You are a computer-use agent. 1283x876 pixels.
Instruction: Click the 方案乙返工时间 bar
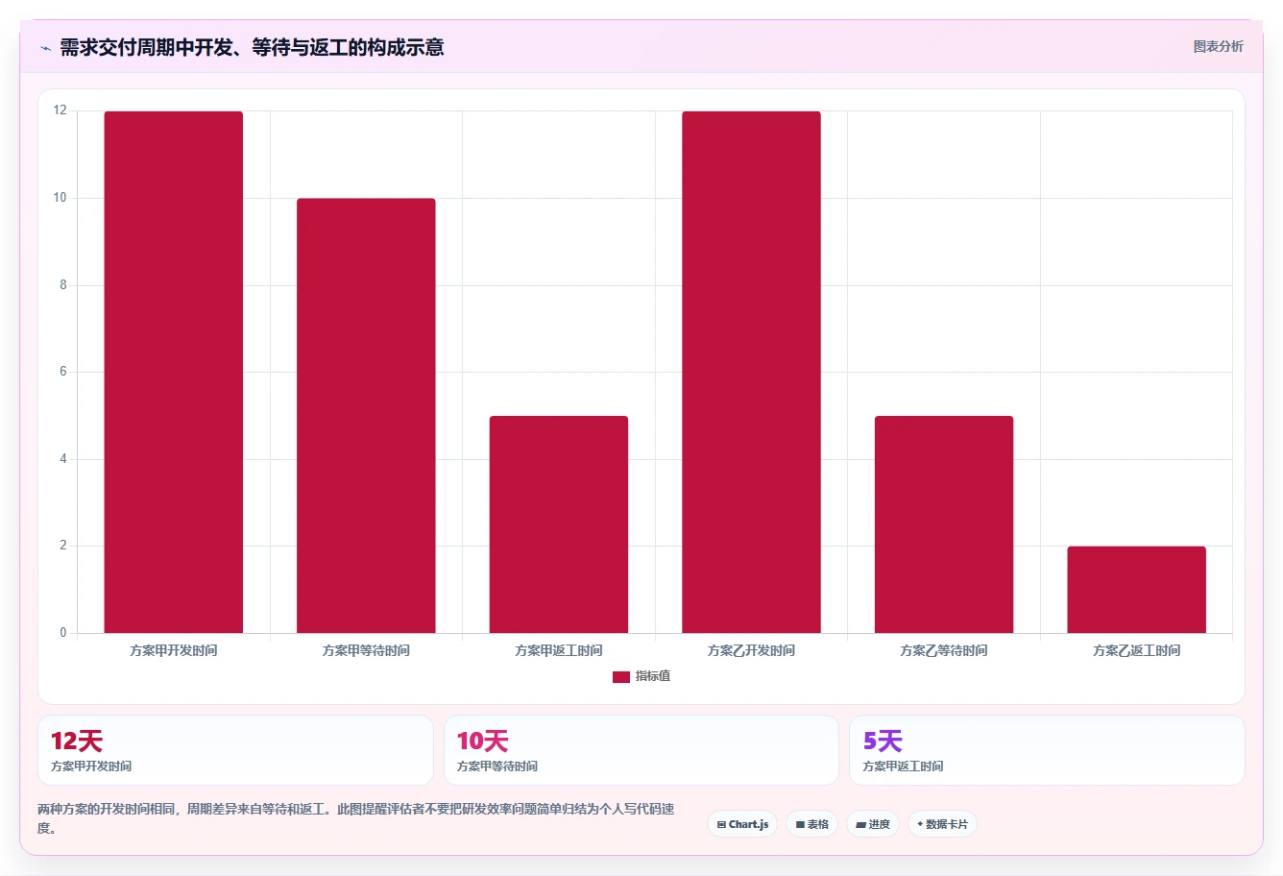[x=1136, y=590]
